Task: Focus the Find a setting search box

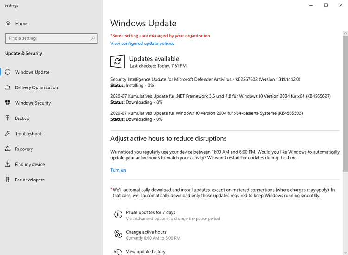Action: coord(51,38)
